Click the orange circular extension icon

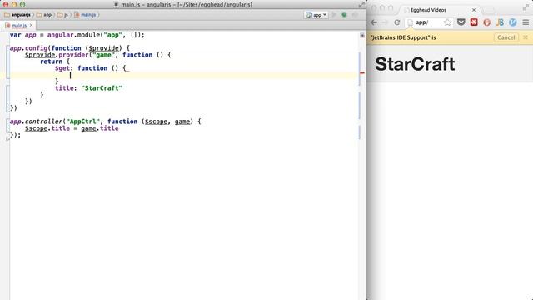click(486, 22)
